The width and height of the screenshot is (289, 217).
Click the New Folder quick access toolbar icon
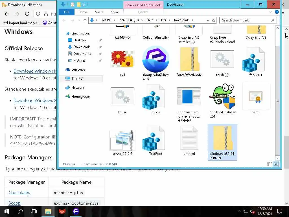click(x=79, y=5)
